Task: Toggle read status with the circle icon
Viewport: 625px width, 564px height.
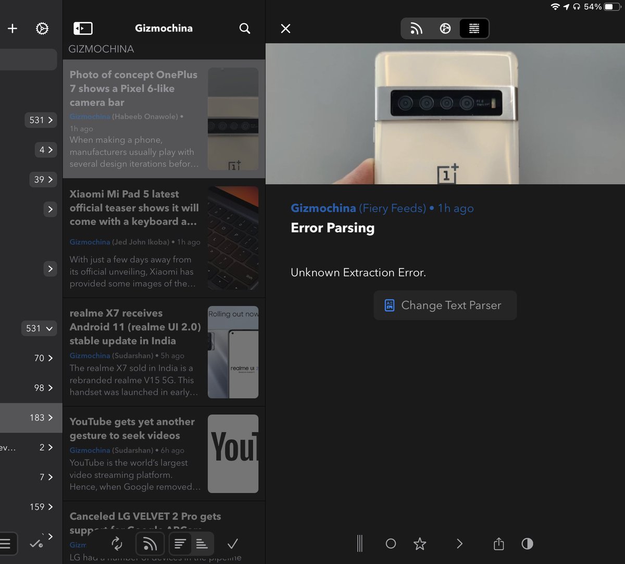Action: point(391,544)
